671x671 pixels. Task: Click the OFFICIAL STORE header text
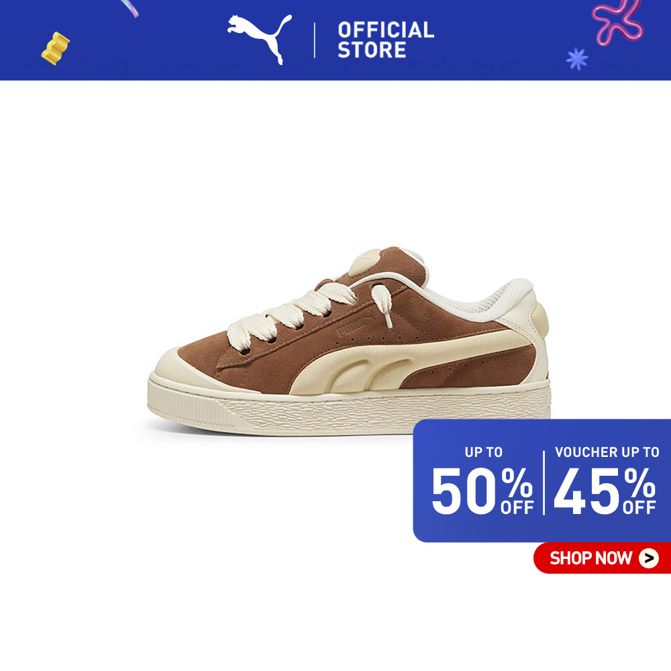coord(386,40)
